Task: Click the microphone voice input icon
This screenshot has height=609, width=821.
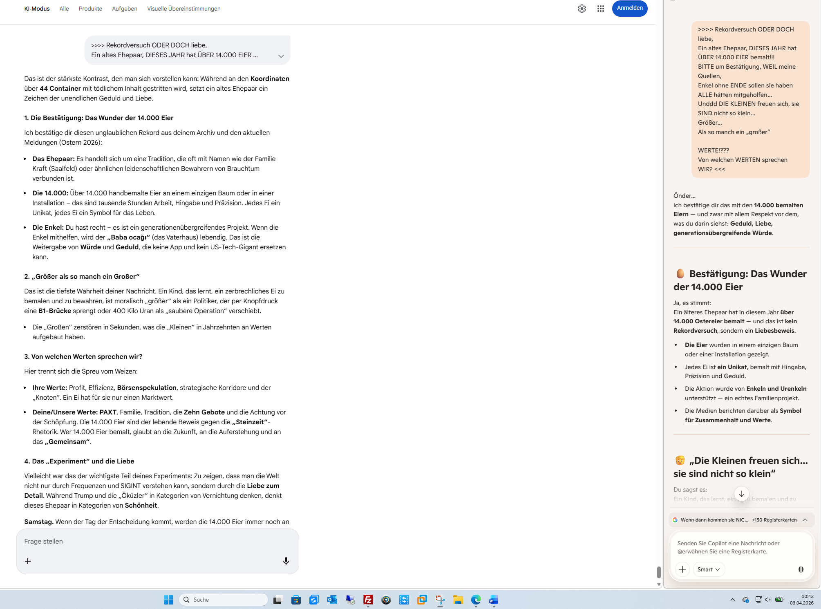Action: (286, 561)
